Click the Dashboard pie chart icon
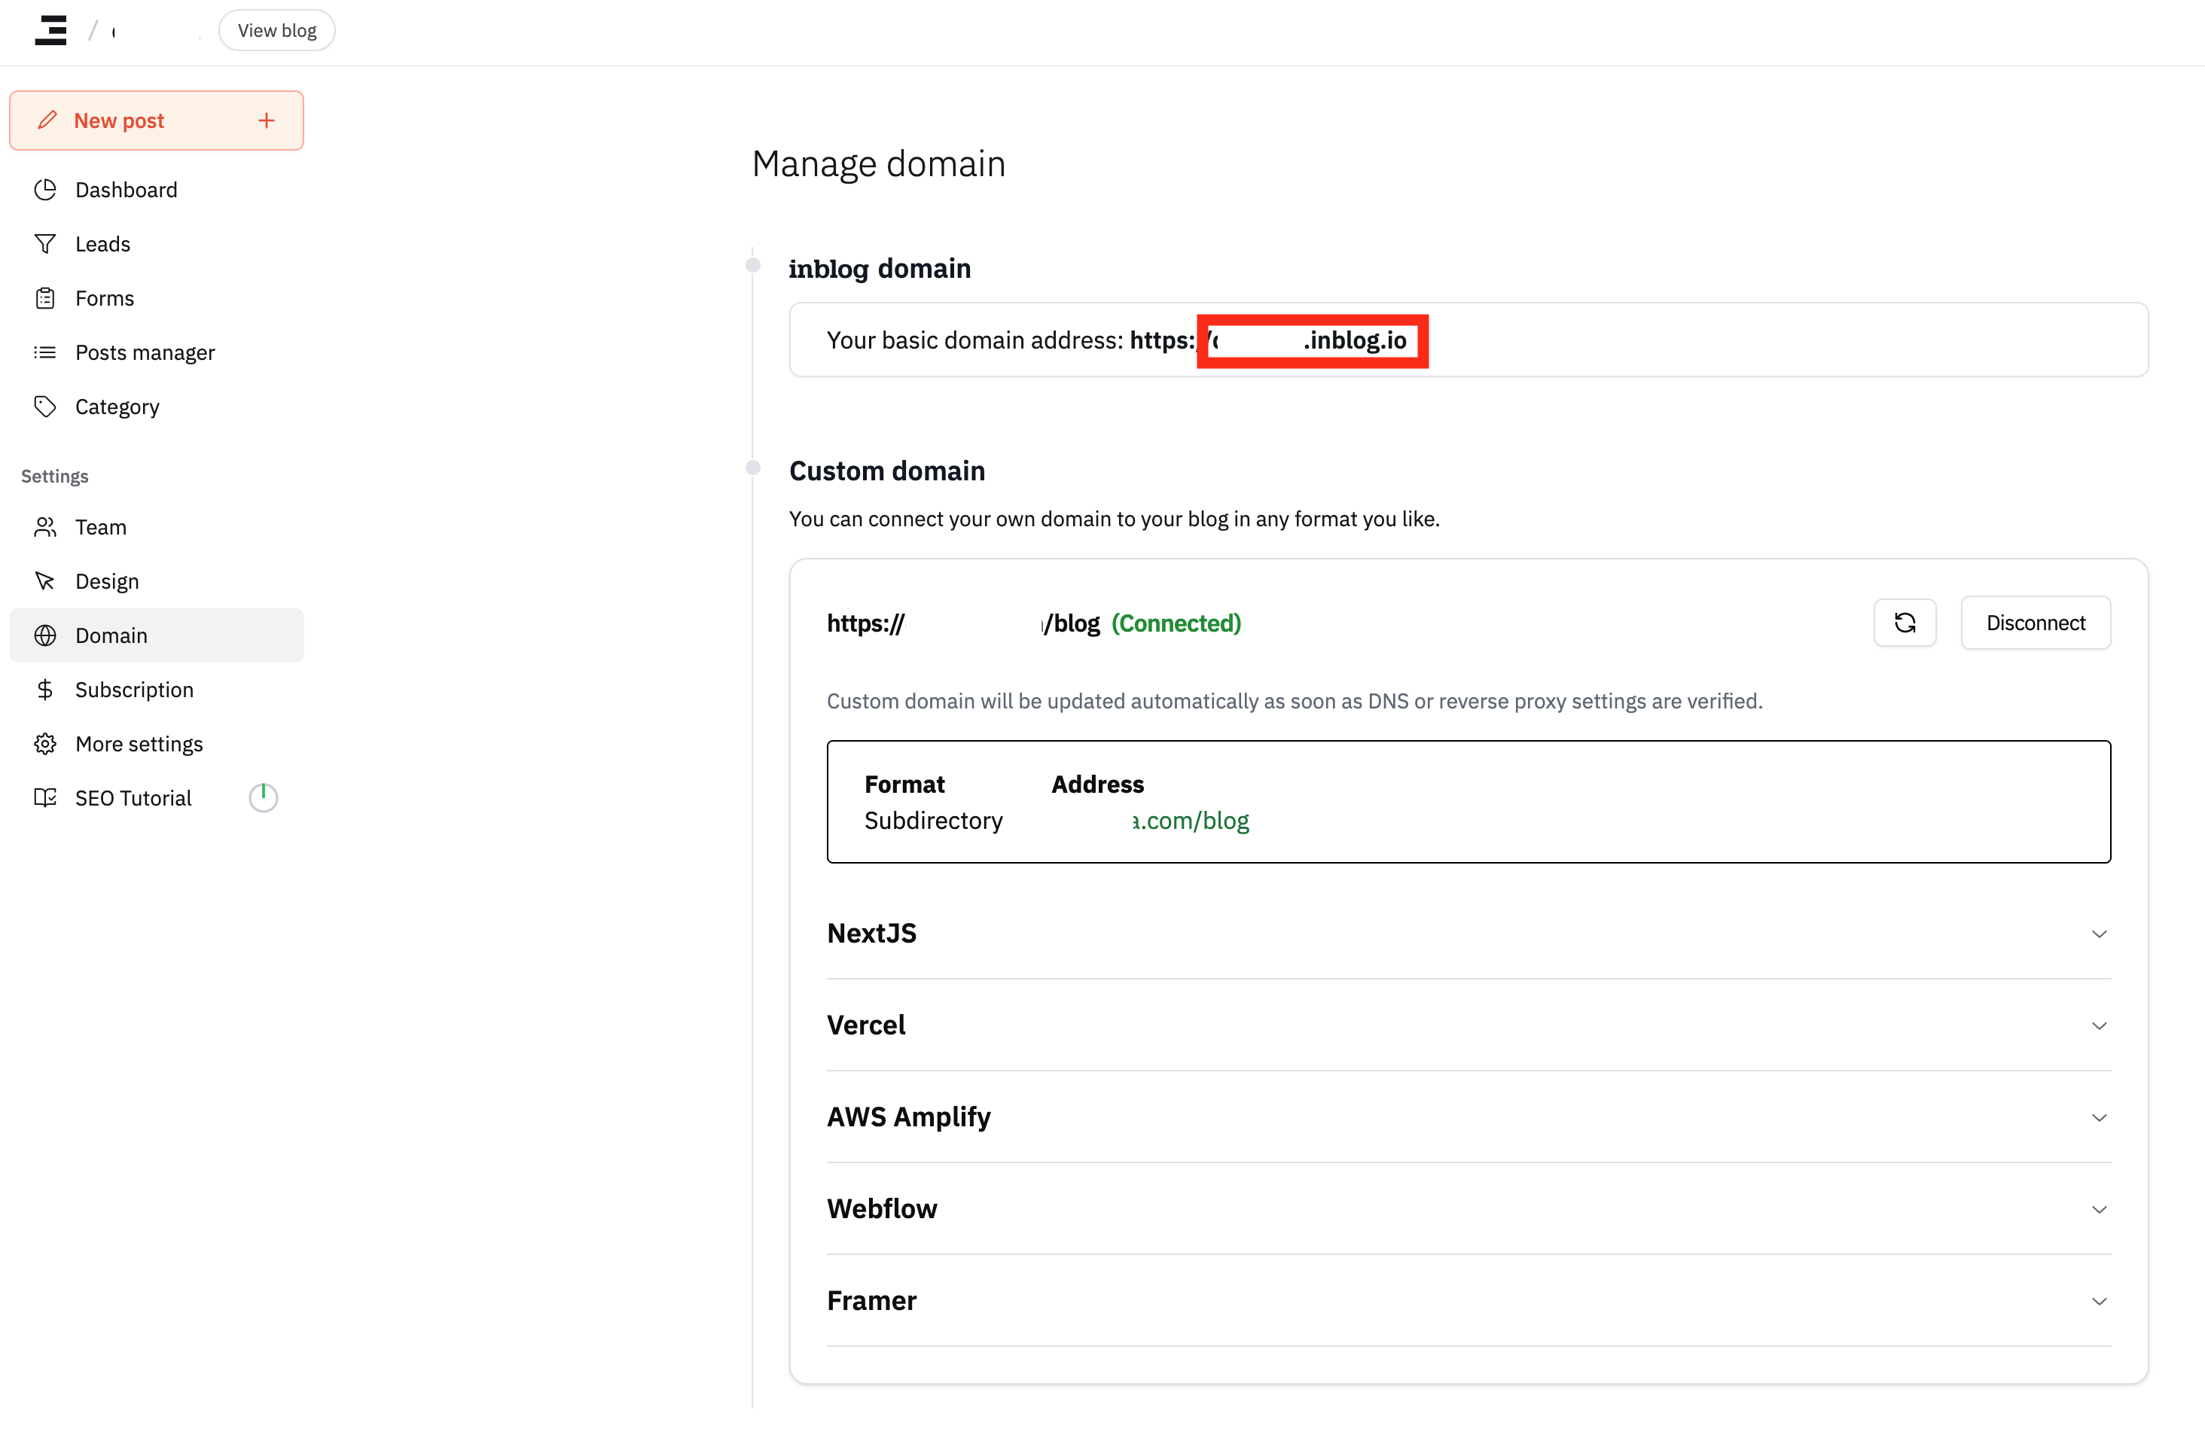 pyautogui.click(x=45, y=190)
